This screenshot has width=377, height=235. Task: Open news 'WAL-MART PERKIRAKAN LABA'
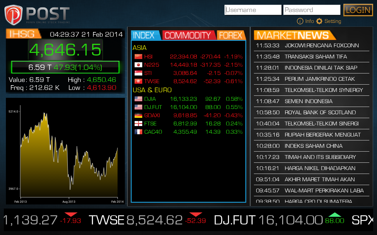click(312, 191)
